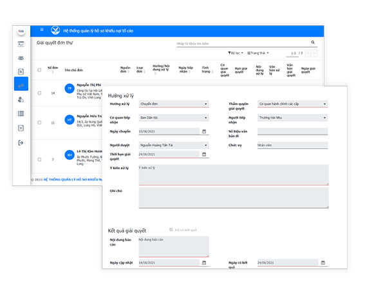Image resolution: width=367 pixels, height=295 pixels.
Task: Click the hamburger menu icon in header
Action: (x=42, y=30)
